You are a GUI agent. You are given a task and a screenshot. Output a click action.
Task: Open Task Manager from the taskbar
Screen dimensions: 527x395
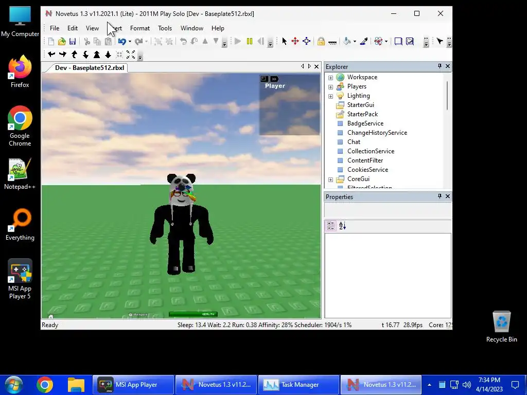point(298,385)
